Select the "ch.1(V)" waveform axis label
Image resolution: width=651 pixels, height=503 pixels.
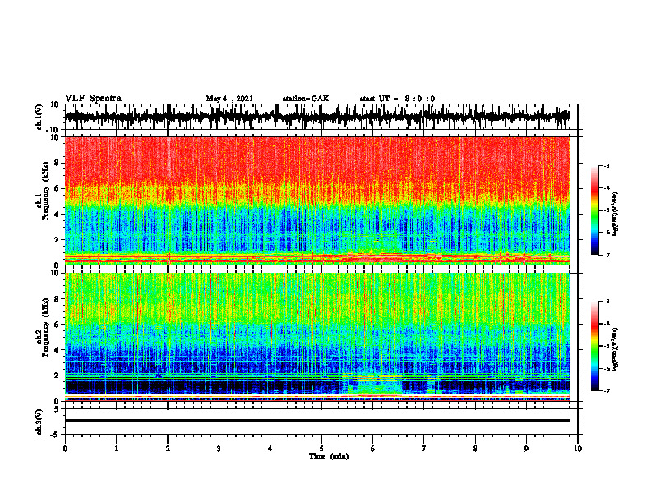coord(39,117)
